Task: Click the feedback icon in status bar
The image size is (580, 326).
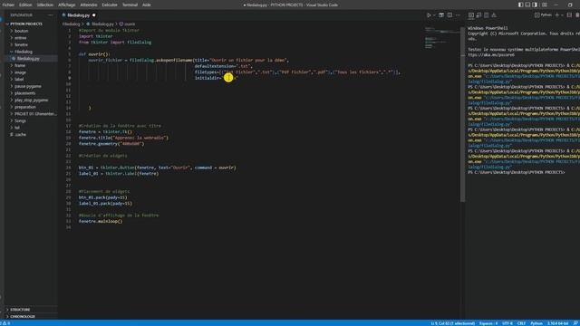Action: [575, 323]
